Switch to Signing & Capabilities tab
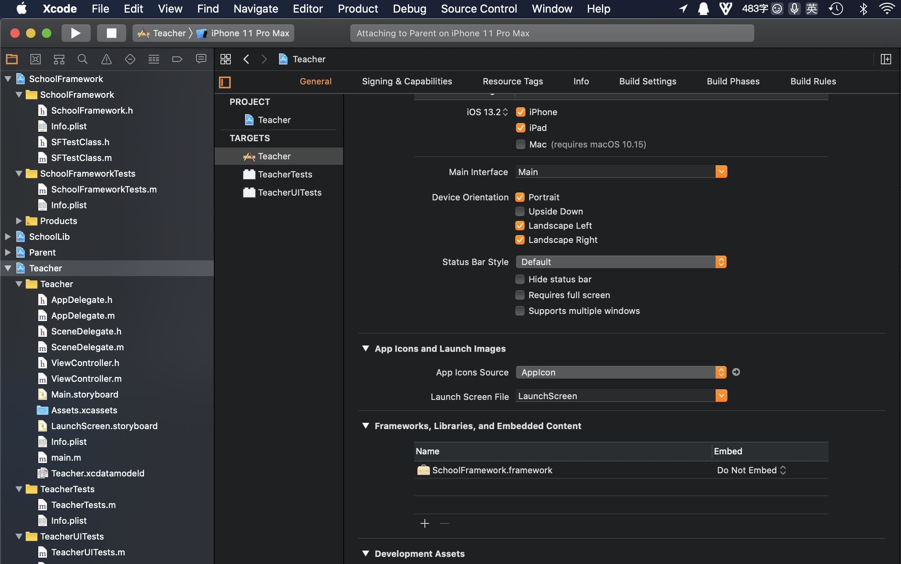Viewport: 901px width, 564px height. click(x=407, y=81)
